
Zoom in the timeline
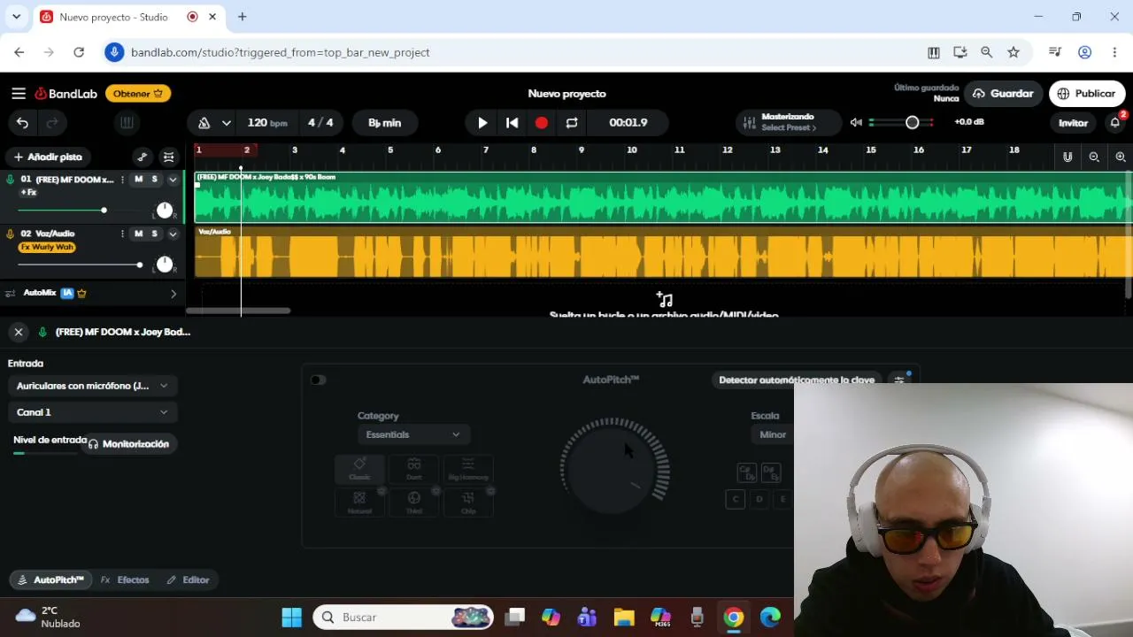(1121, 157)
